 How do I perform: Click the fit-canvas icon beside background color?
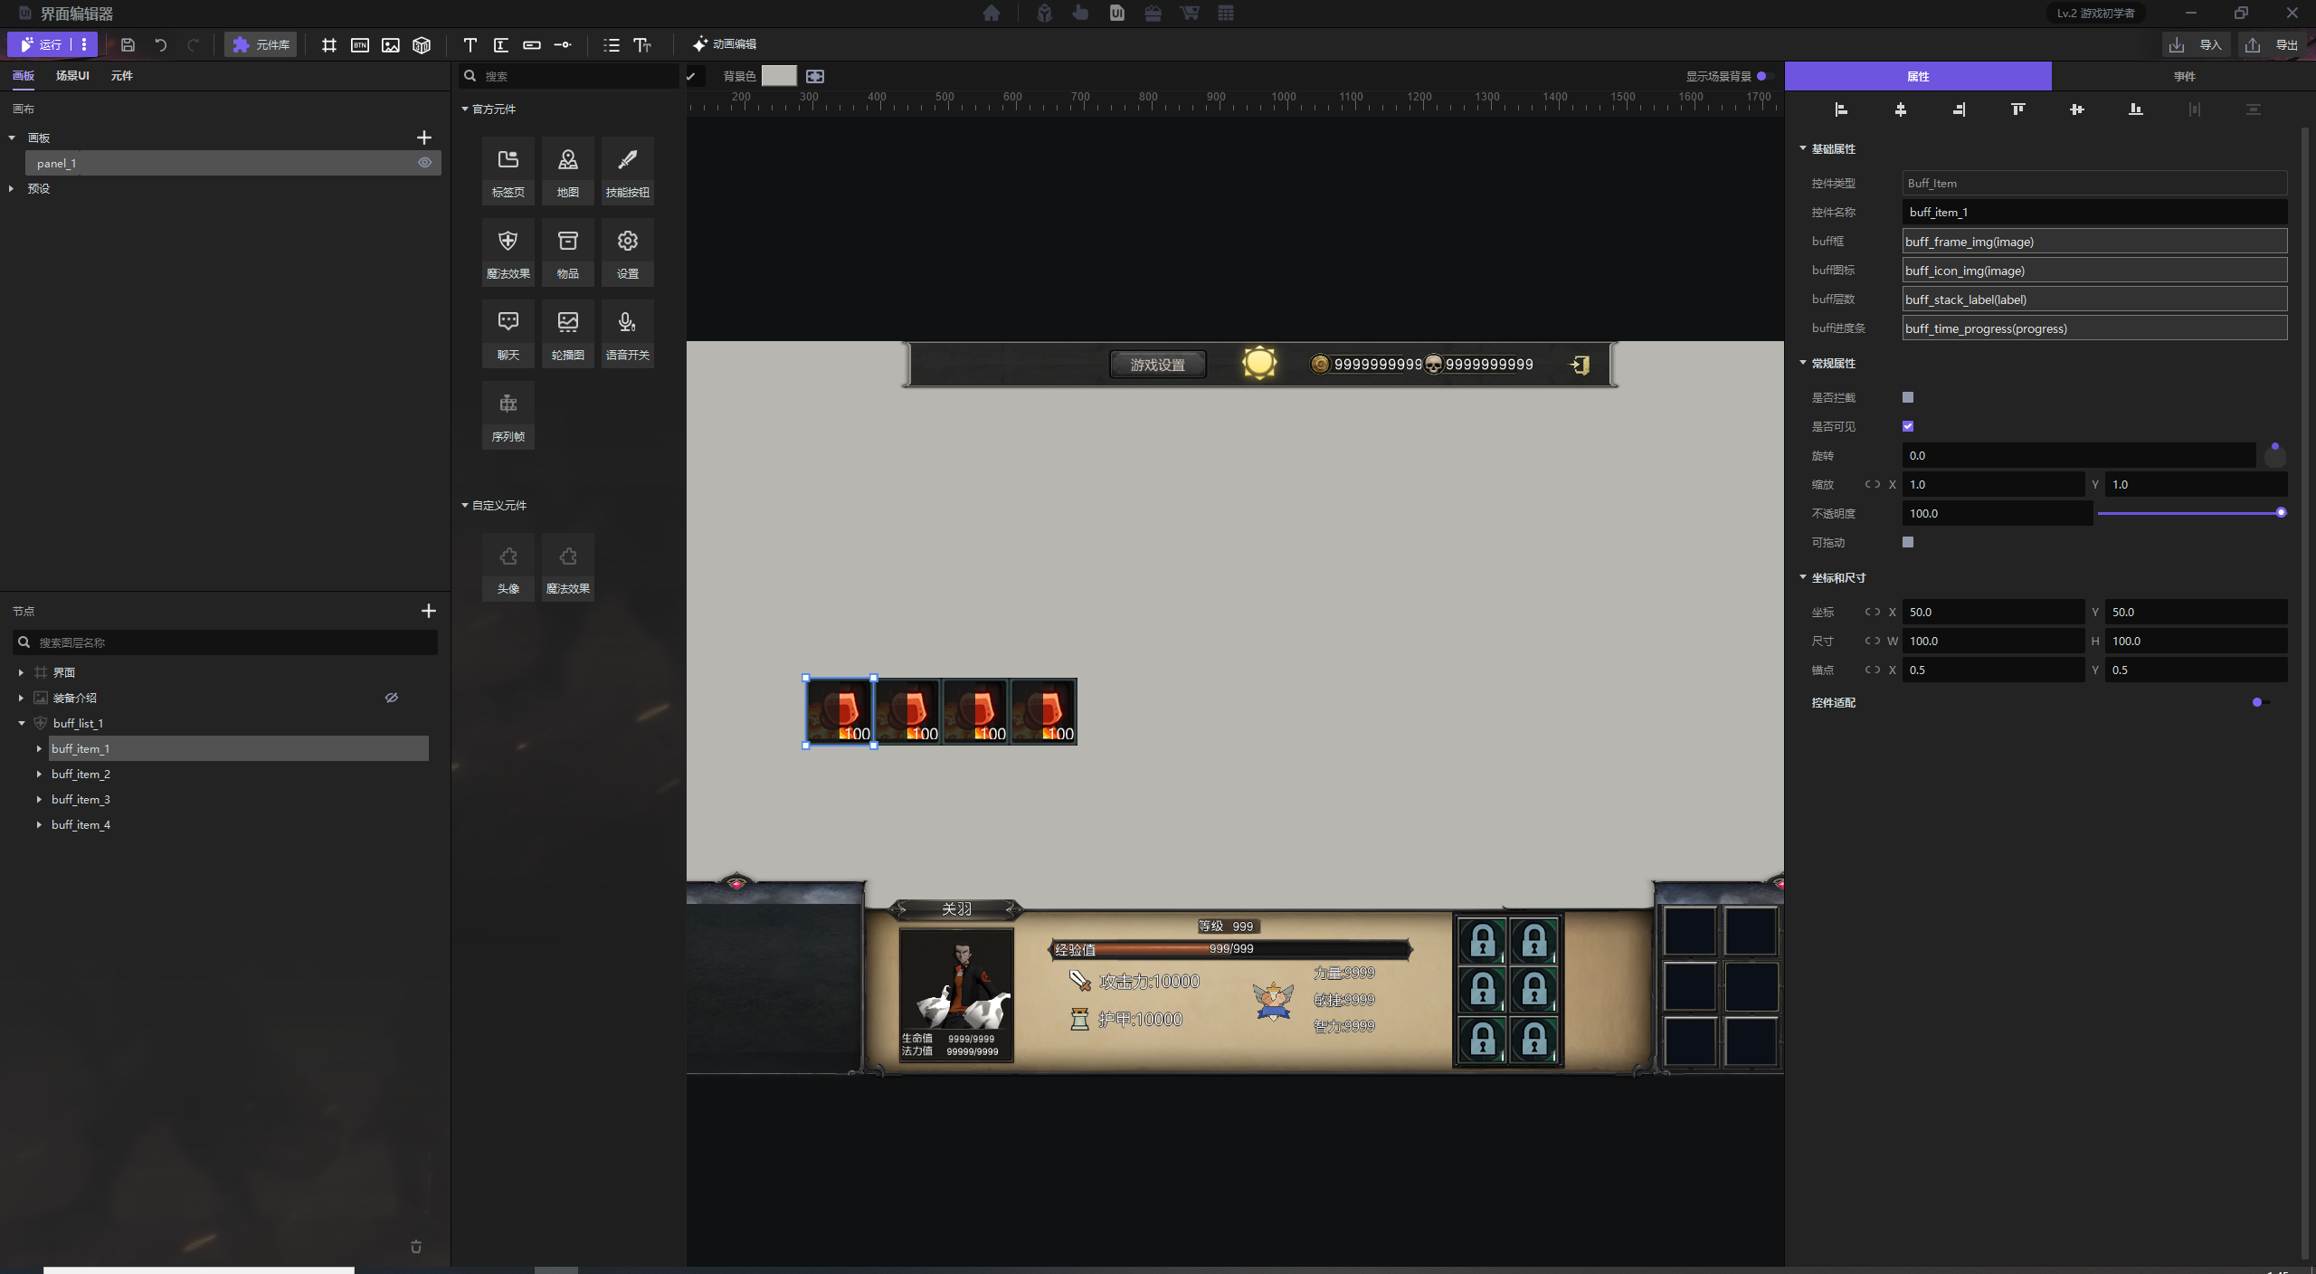click(815, 76)
